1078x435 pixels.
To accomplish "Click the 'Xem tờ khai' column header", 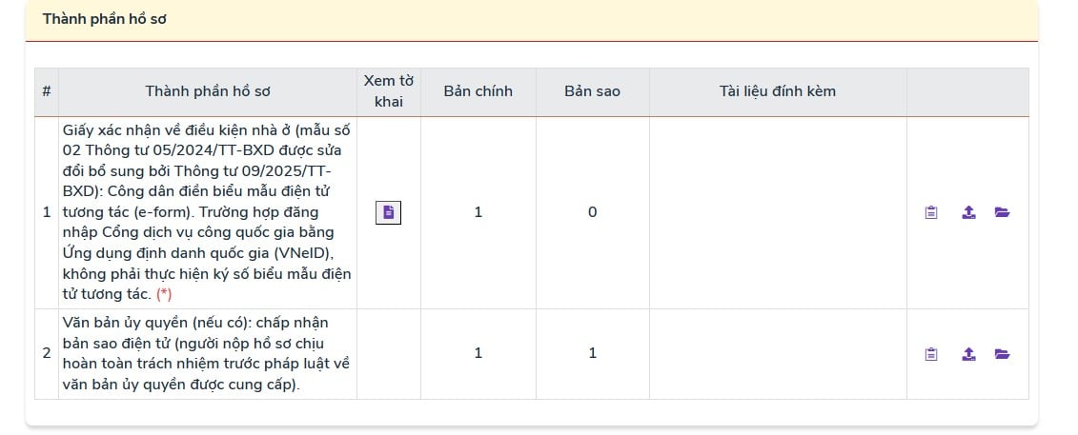I will tap(388, 91).
